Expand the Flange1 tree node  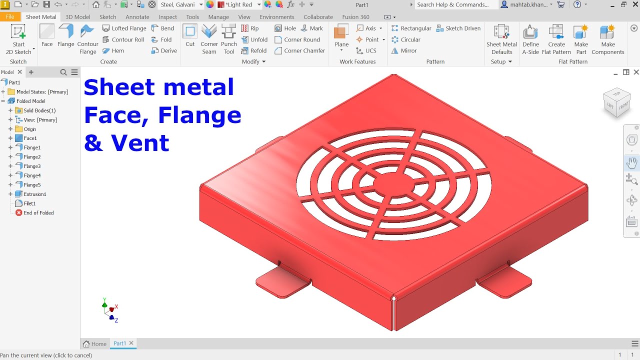point(10,147)
